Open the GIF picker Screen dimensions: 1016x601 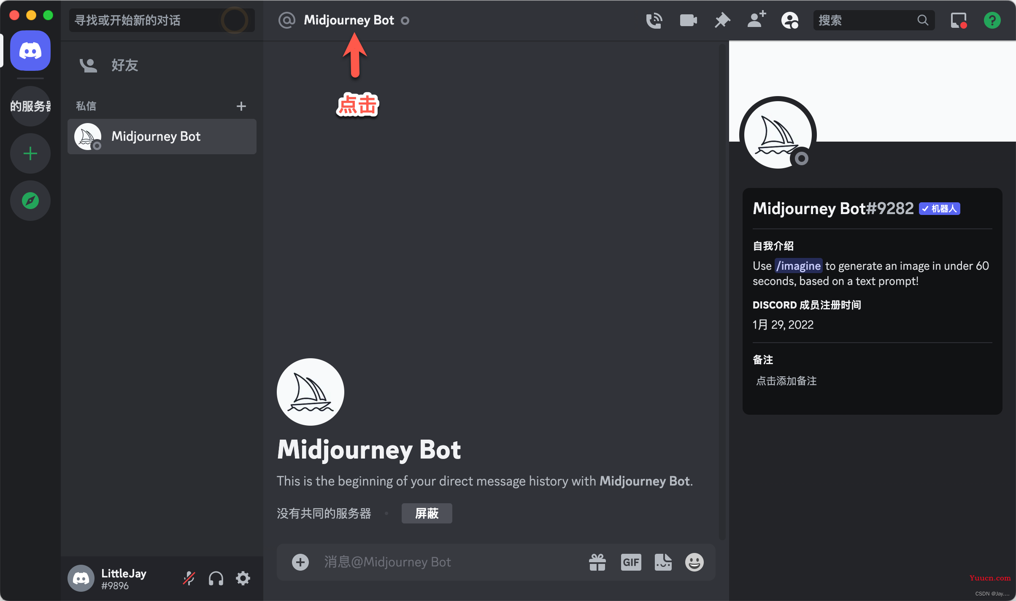631,562
